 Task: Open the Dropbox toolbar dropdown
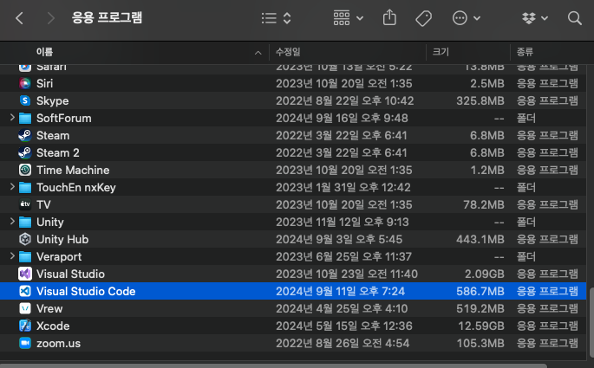pos(535,18)
